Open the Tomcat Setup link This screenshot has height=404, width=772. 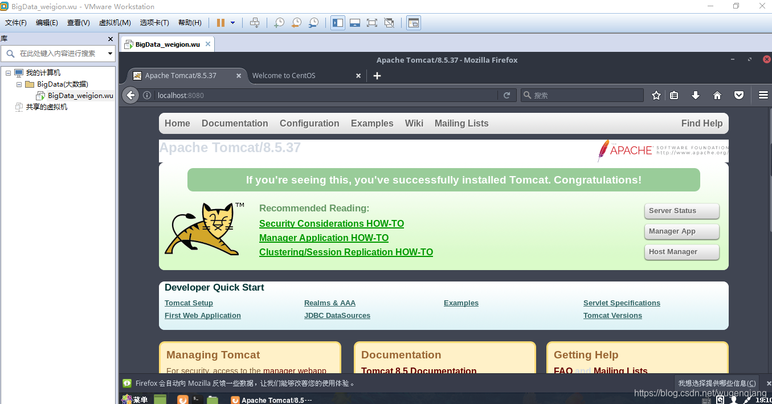[189, 303]
